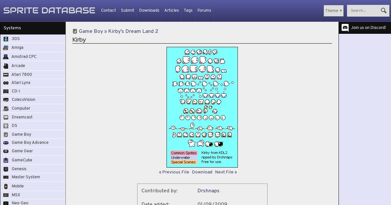Click the search input field
This screenshot has height=205, width=391.
point(364,11)
